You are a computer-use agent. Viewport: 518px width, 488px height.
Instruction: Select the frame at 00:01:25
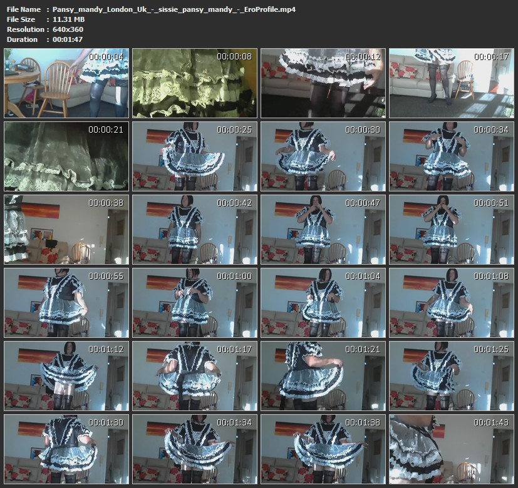pos(451,375)
